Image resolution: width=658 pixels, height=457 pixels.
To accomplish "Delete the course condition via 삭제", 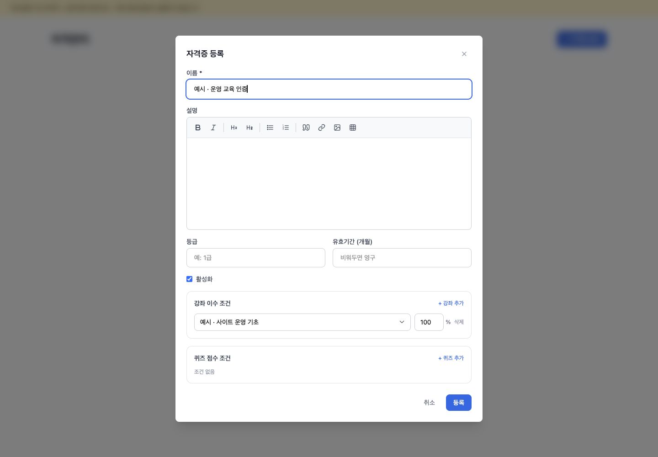I will [x=459, y=322].
